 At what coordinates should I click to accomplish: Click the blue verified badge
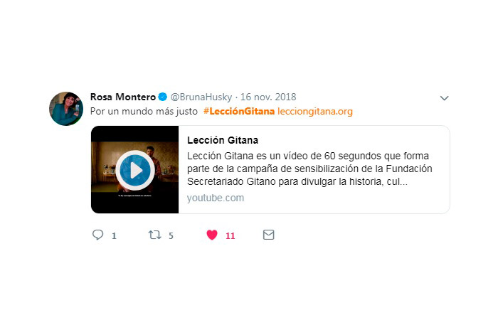pyautogui.click(x=163, y=97)
